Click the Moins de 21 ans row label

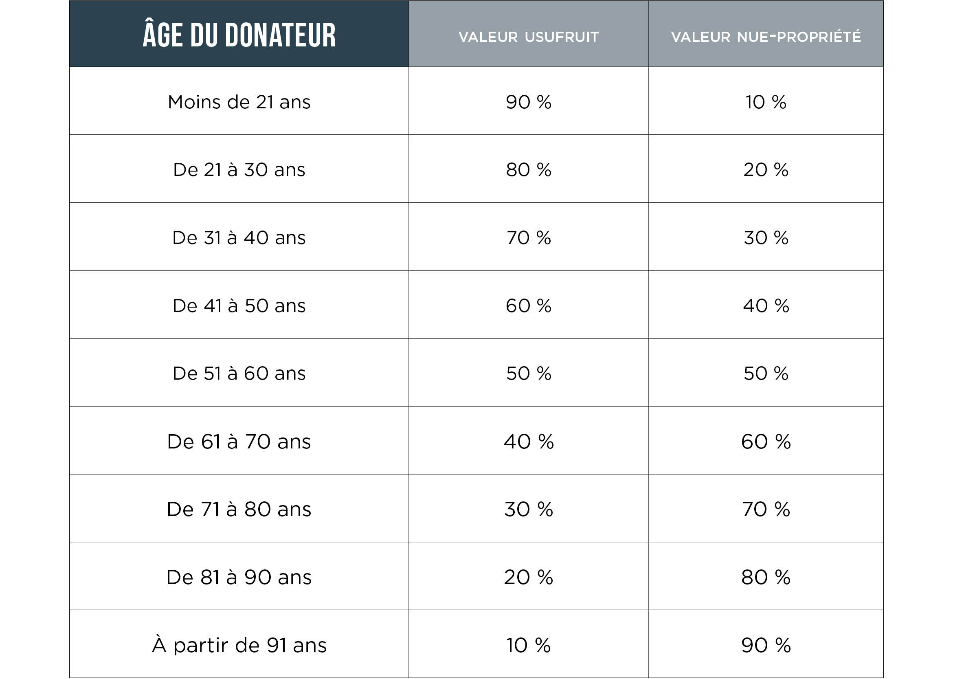[239, 101]
